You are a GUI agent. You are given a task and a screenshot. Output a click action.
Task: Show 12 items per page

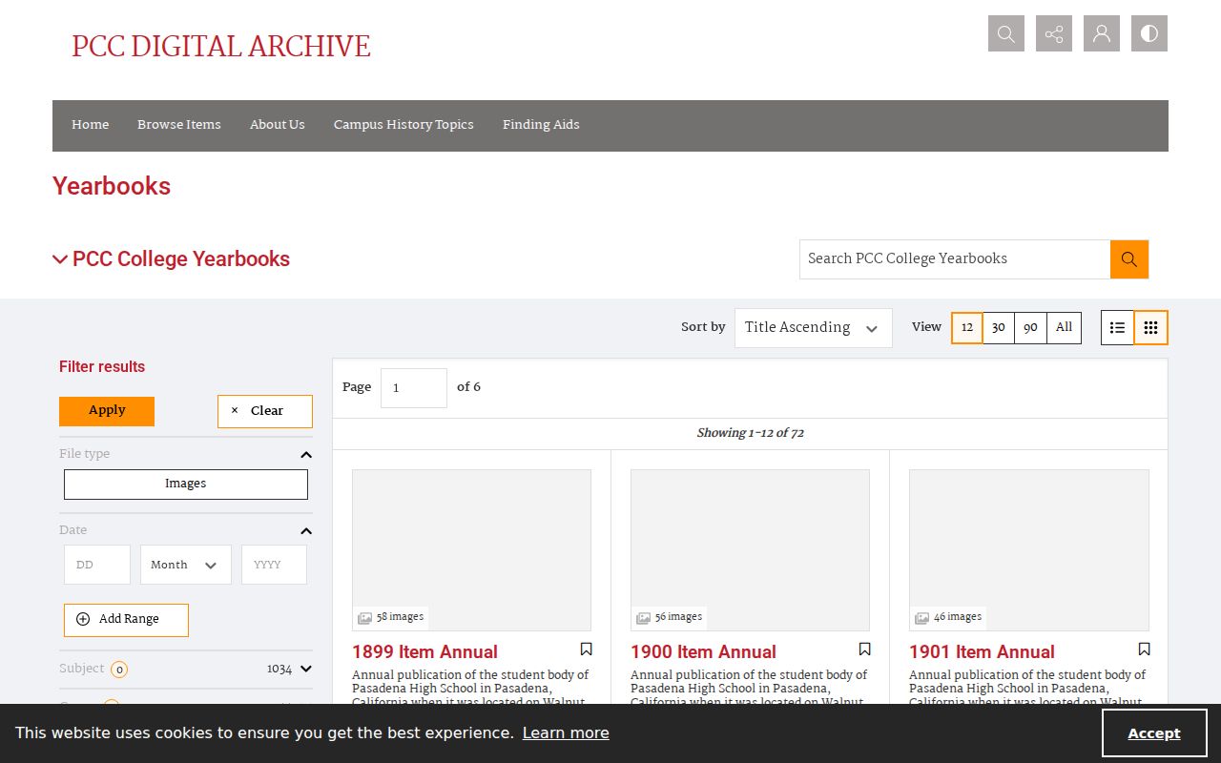[x=967, y=327]
